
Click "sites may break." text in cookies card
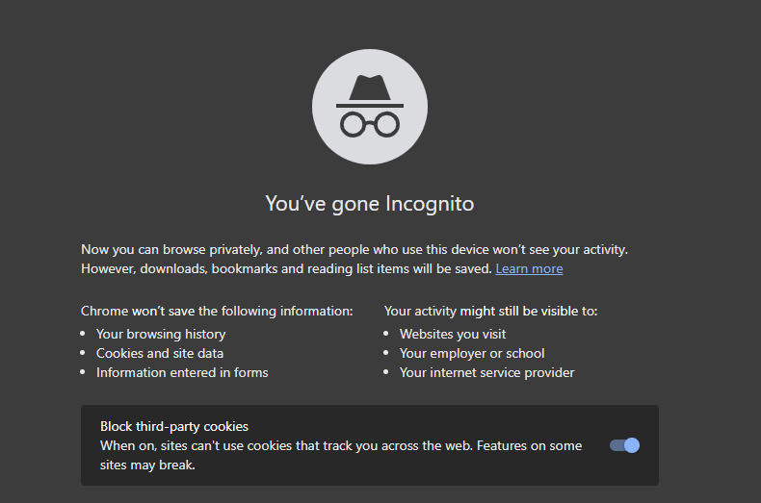[147, 465]
